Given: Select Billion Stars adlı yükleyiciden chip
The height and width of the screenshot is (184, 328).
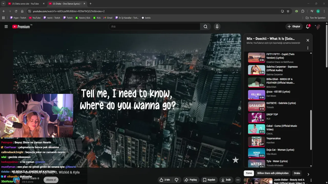Looking at the screenshot, I should pyautogui.click(x=273, y=173).
